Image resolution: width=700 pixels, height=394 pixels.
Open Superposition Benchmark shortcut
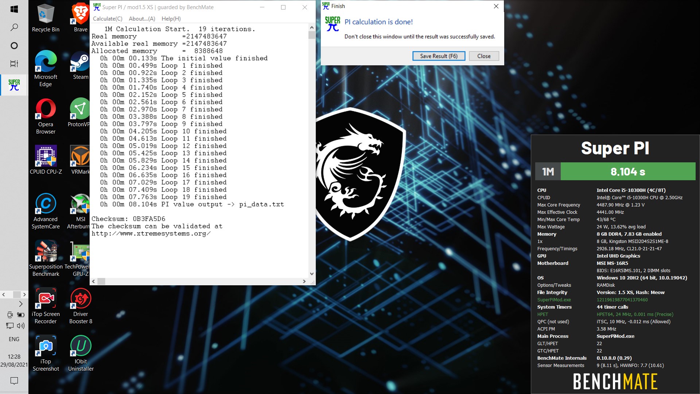point(46,258)
